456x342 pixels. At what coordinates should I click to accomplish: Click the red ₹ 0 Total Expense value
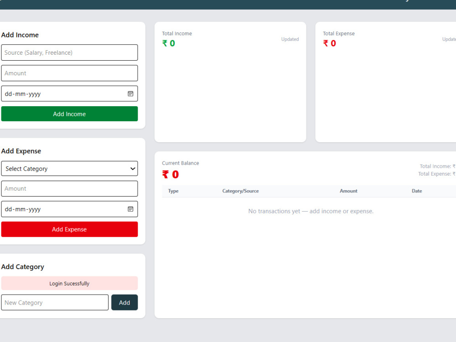point(330,43)
